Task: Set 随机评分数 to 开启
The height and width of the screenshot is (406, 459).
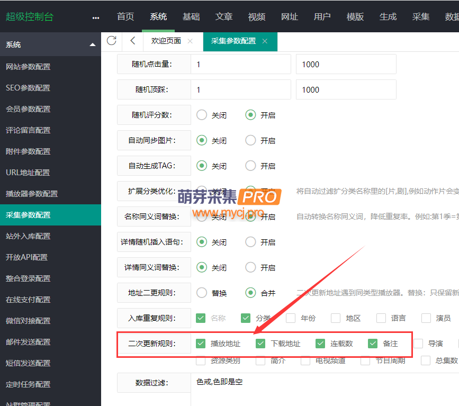Action: 250,115
